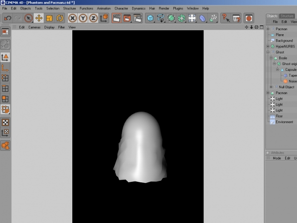The image size is (297, 223).
Task: Add a Cube primitive object
Action: click(x=150, y=18)
